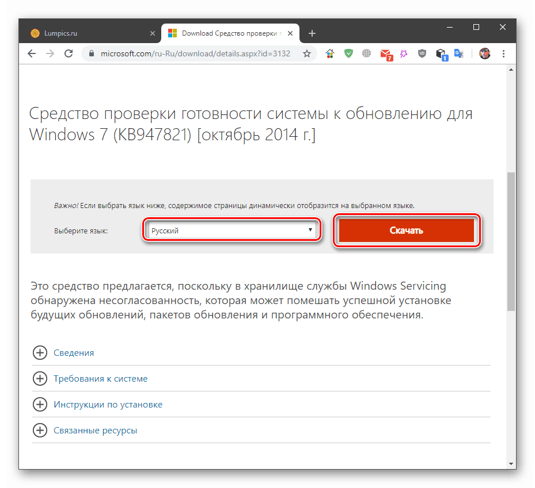The height and width of the screenshot is (488, 535).
Task: Open the Инструкции по установке link
Action: point(108,404)
